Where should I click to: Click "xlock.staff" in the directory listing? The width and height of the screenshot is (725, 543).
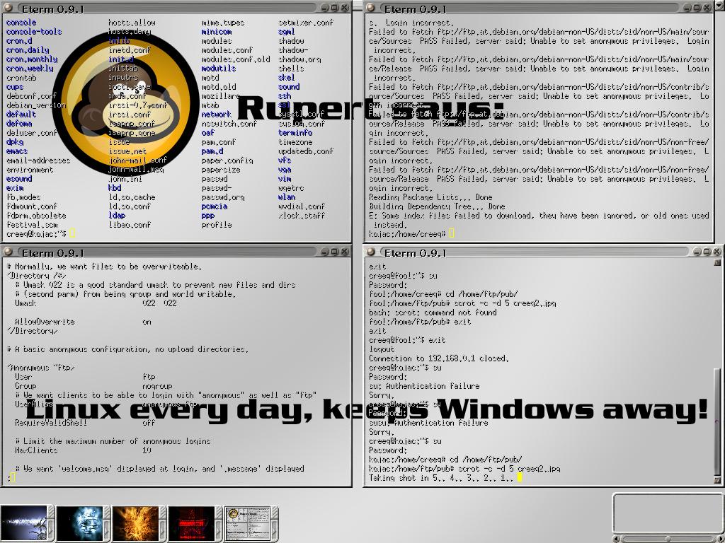(x=302, y=216)
